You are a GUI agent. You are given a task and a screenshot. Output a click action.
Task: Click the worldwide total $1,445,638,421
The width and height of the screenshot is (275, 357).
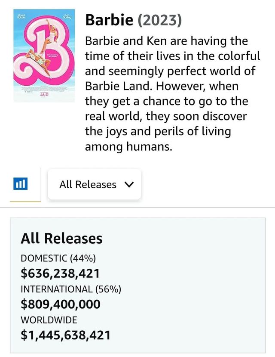pyautogui.click(x=65, y=335)
